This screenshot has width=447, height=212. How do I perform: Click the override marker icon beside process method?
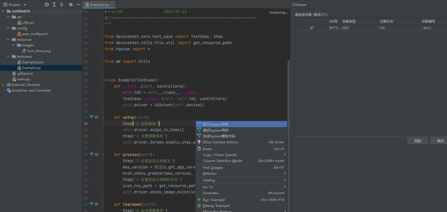point(96,154)
